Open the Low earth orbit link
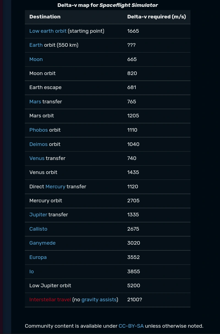220x334 pixels. [x=48, y=31]
